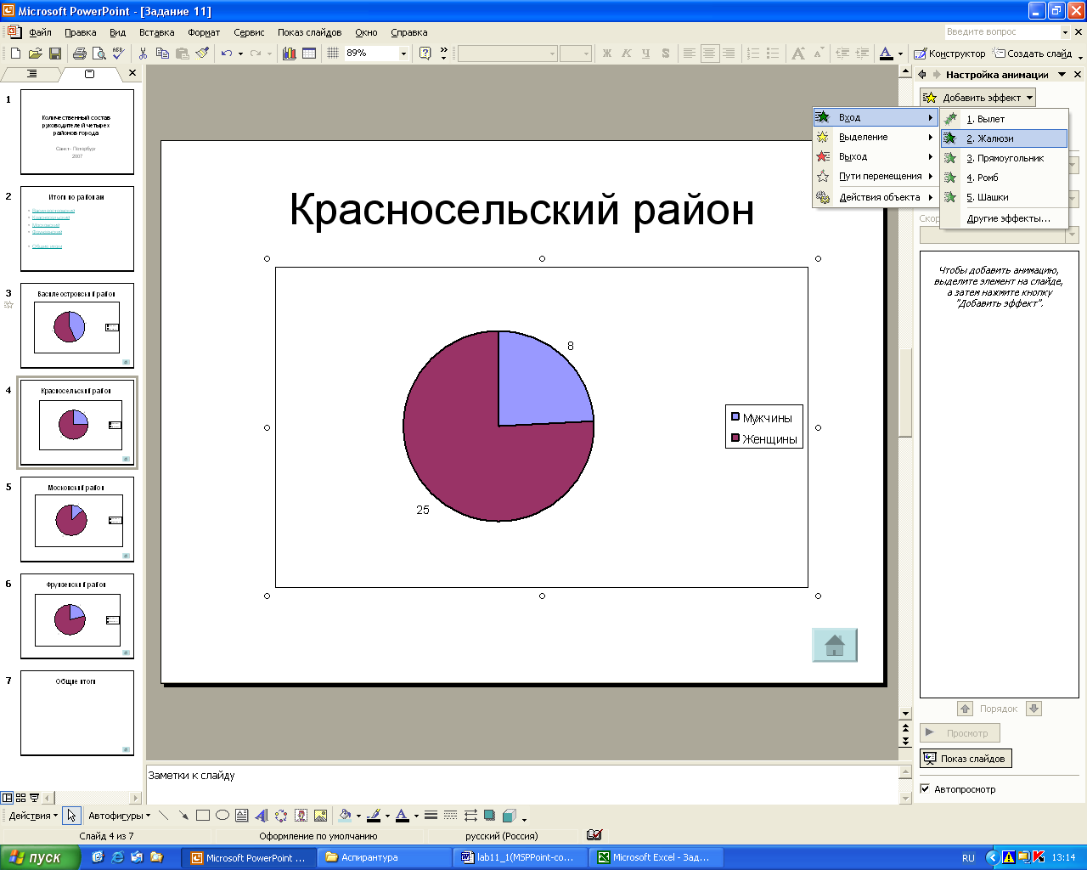
Task: Click Другие эффекты… option
Action: coord(1004,218)
